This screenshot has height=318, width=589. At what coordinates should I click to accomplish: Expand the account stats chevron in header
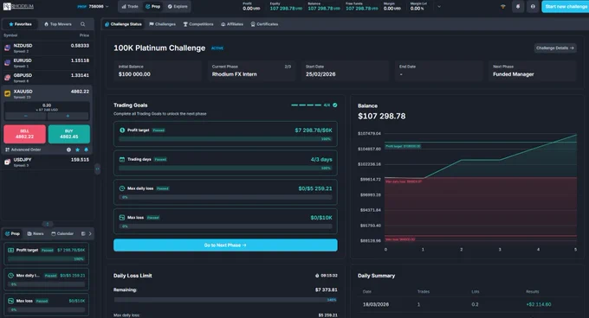(x=439, y=6)
